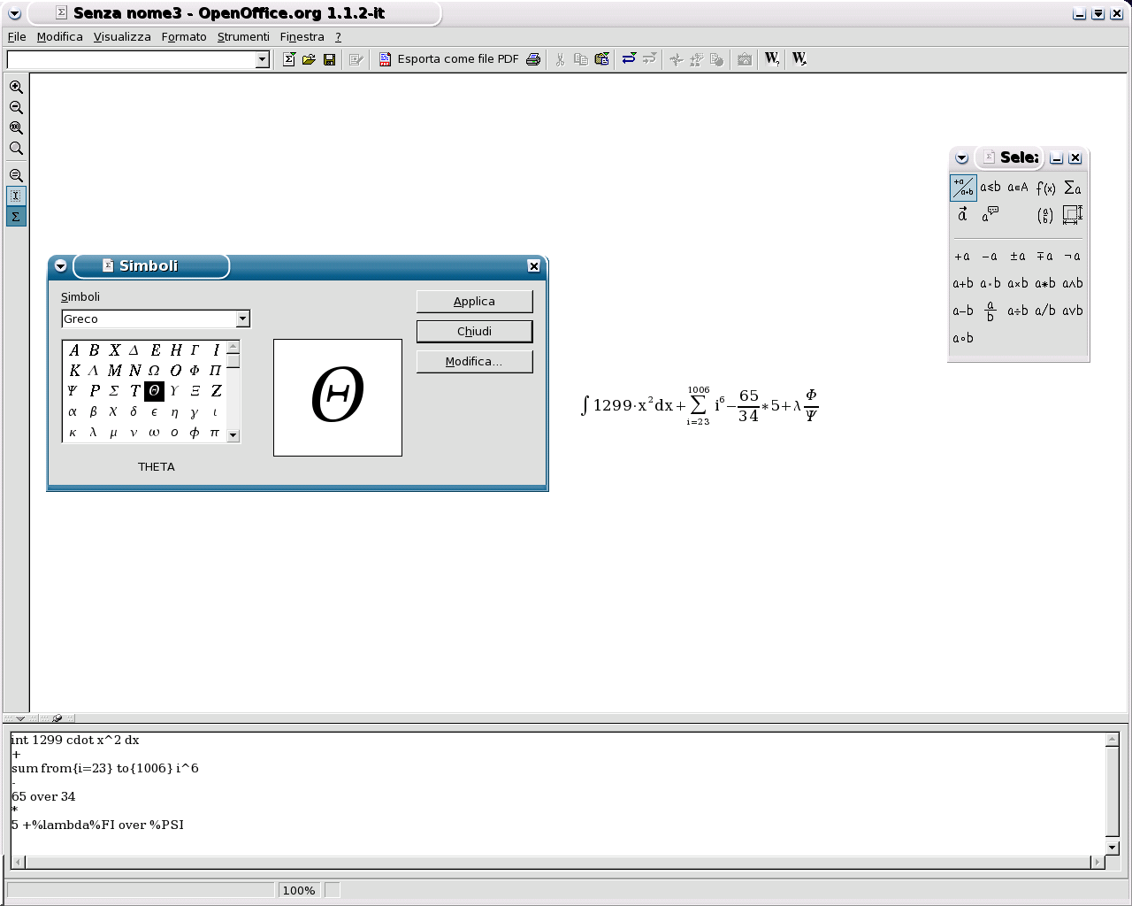Open the Greco symbol set dropdown

tap(242, 319)
